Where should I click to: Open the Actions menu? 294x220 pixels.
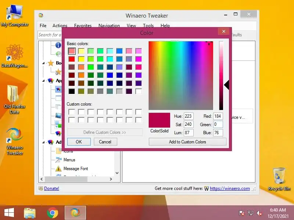point(60,25)
